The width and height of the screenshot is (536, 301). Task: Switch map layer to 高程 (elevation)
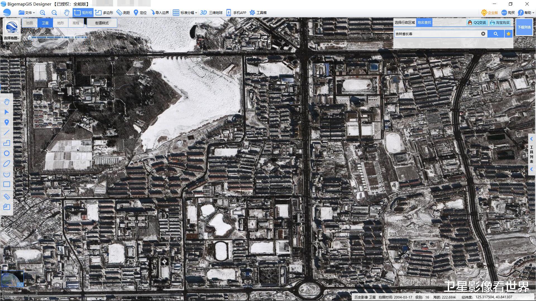pos(76,23)
